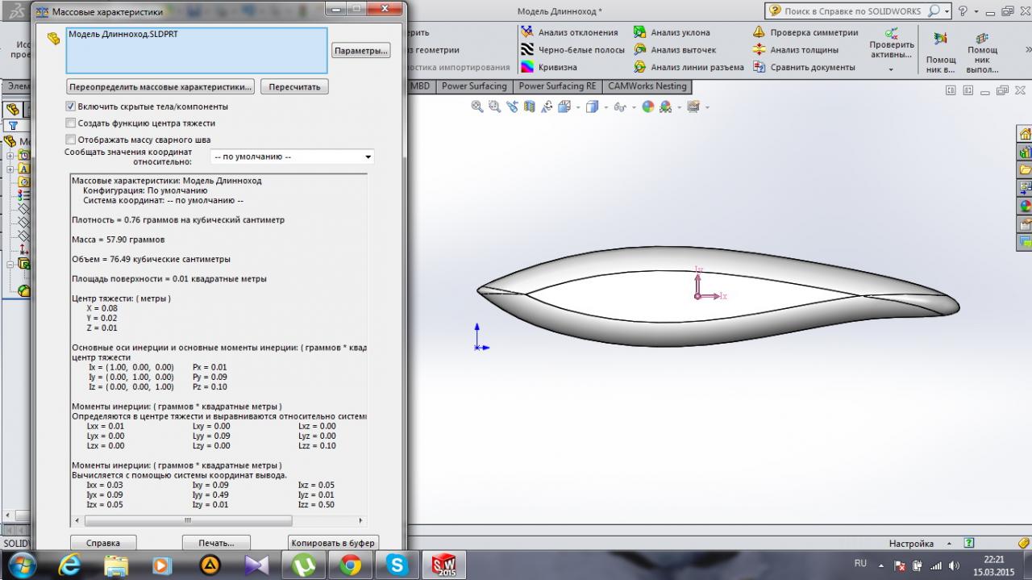Enable Создать функцию центра тяжести checkbox
Image resolution: width=1032 pixels, height=580 pixels.
(71, 123)
